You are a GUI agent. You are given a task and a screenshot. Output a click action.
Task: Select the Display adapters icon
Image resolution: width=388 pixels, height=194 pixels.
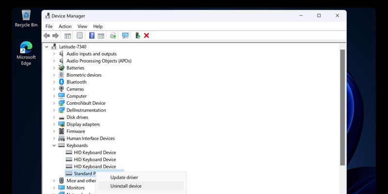tap(62, 124)
